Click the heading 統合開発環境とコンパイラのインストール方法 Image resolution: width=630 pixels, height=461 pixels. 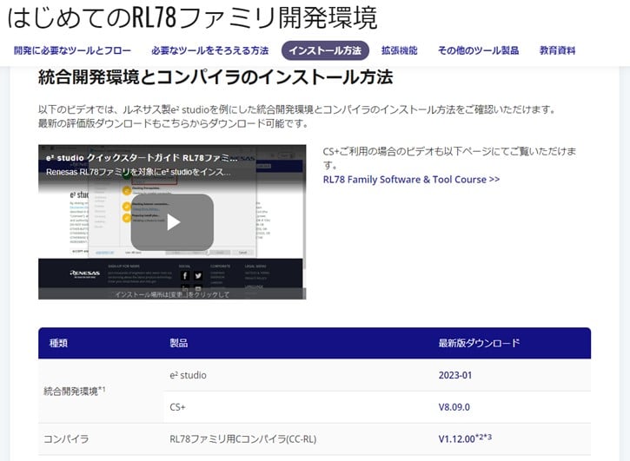point(216,77)
